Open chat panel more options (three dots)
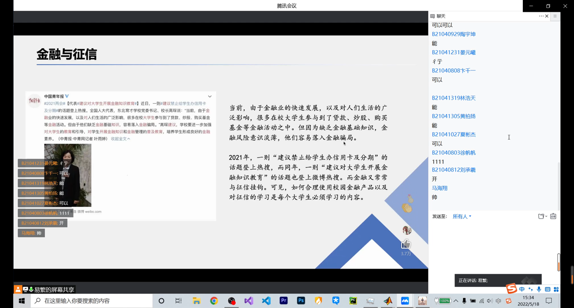Viewport: 574px width, 308px height. click(541, 16)
